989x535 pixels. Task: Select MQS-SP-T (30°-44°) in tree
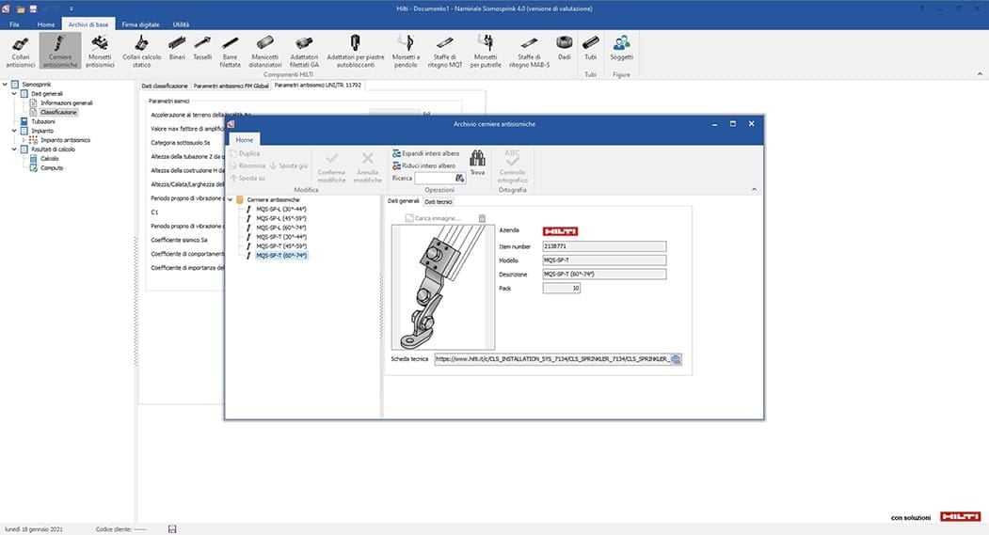pos(280,237)
